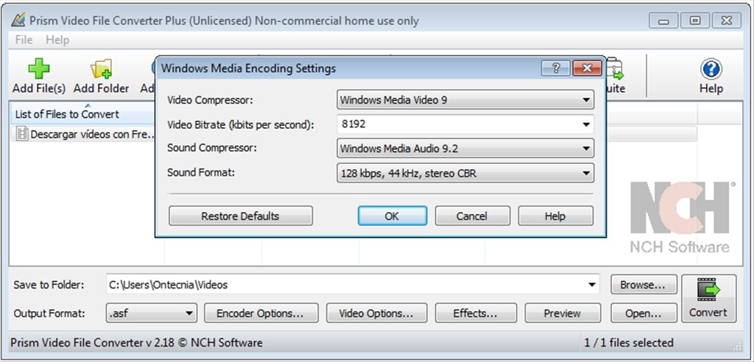Click the dialog's question mark help button
Screen dimensions: 754x362
click(x=555, y=68)
